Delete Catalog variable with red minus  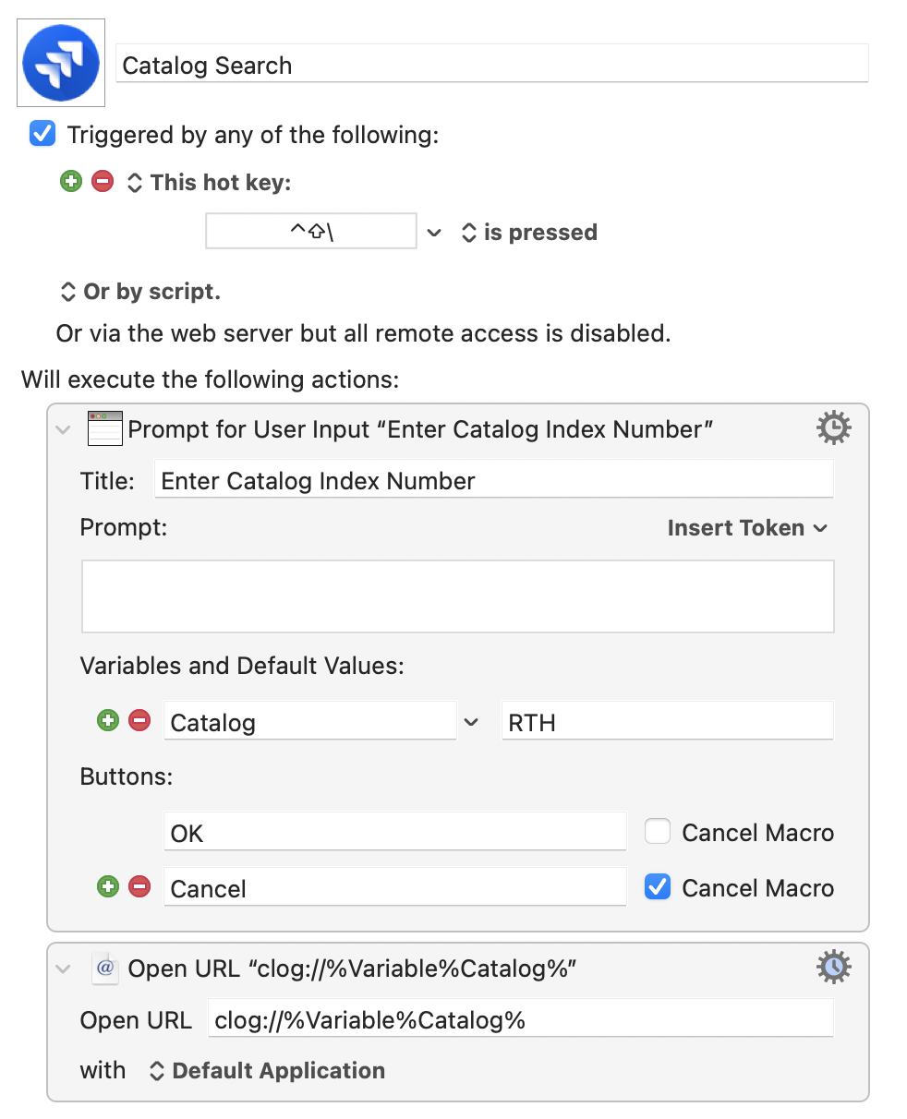pyautogui.click(x=139, y=721)
